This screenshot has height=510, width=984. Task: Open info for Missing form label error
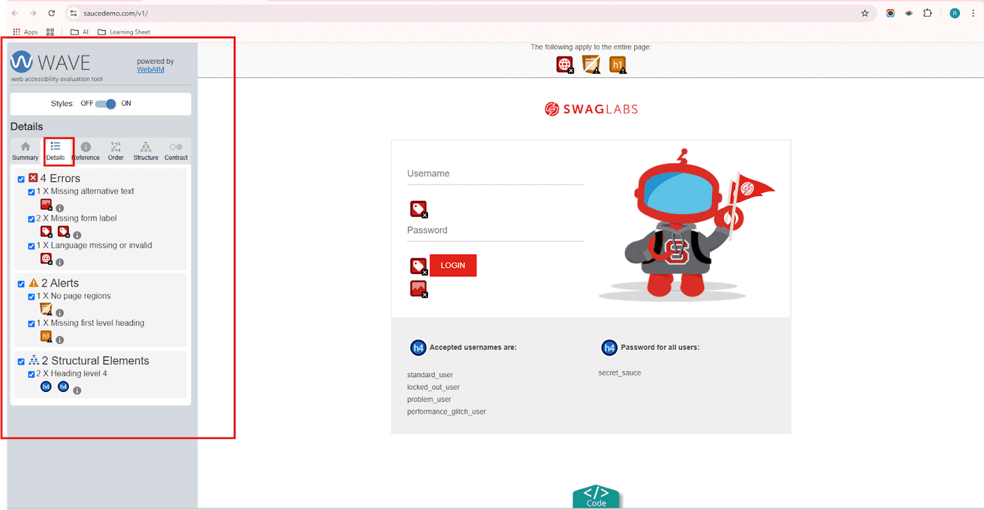(x=77, y=235)
